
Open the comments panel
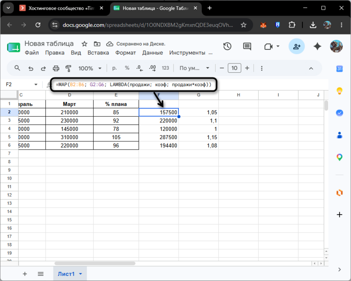tap(247, 46)
